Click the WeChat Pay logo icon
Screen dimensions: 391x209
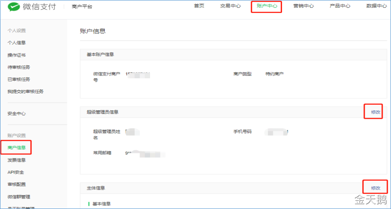[x=14, y=7]
